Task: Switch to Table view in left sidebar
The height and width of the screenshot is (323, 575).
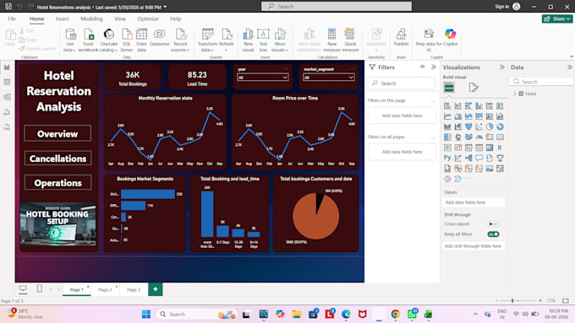Action: pos(7,82)
